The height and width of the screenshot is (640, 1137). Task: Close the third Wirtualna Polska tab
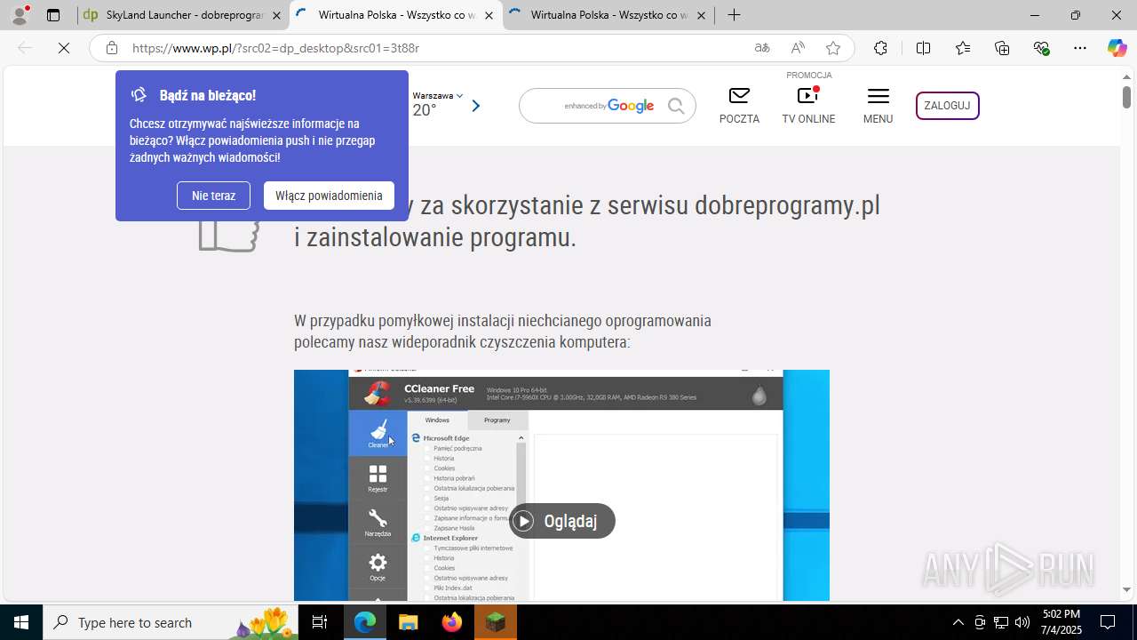pos(702,15)
